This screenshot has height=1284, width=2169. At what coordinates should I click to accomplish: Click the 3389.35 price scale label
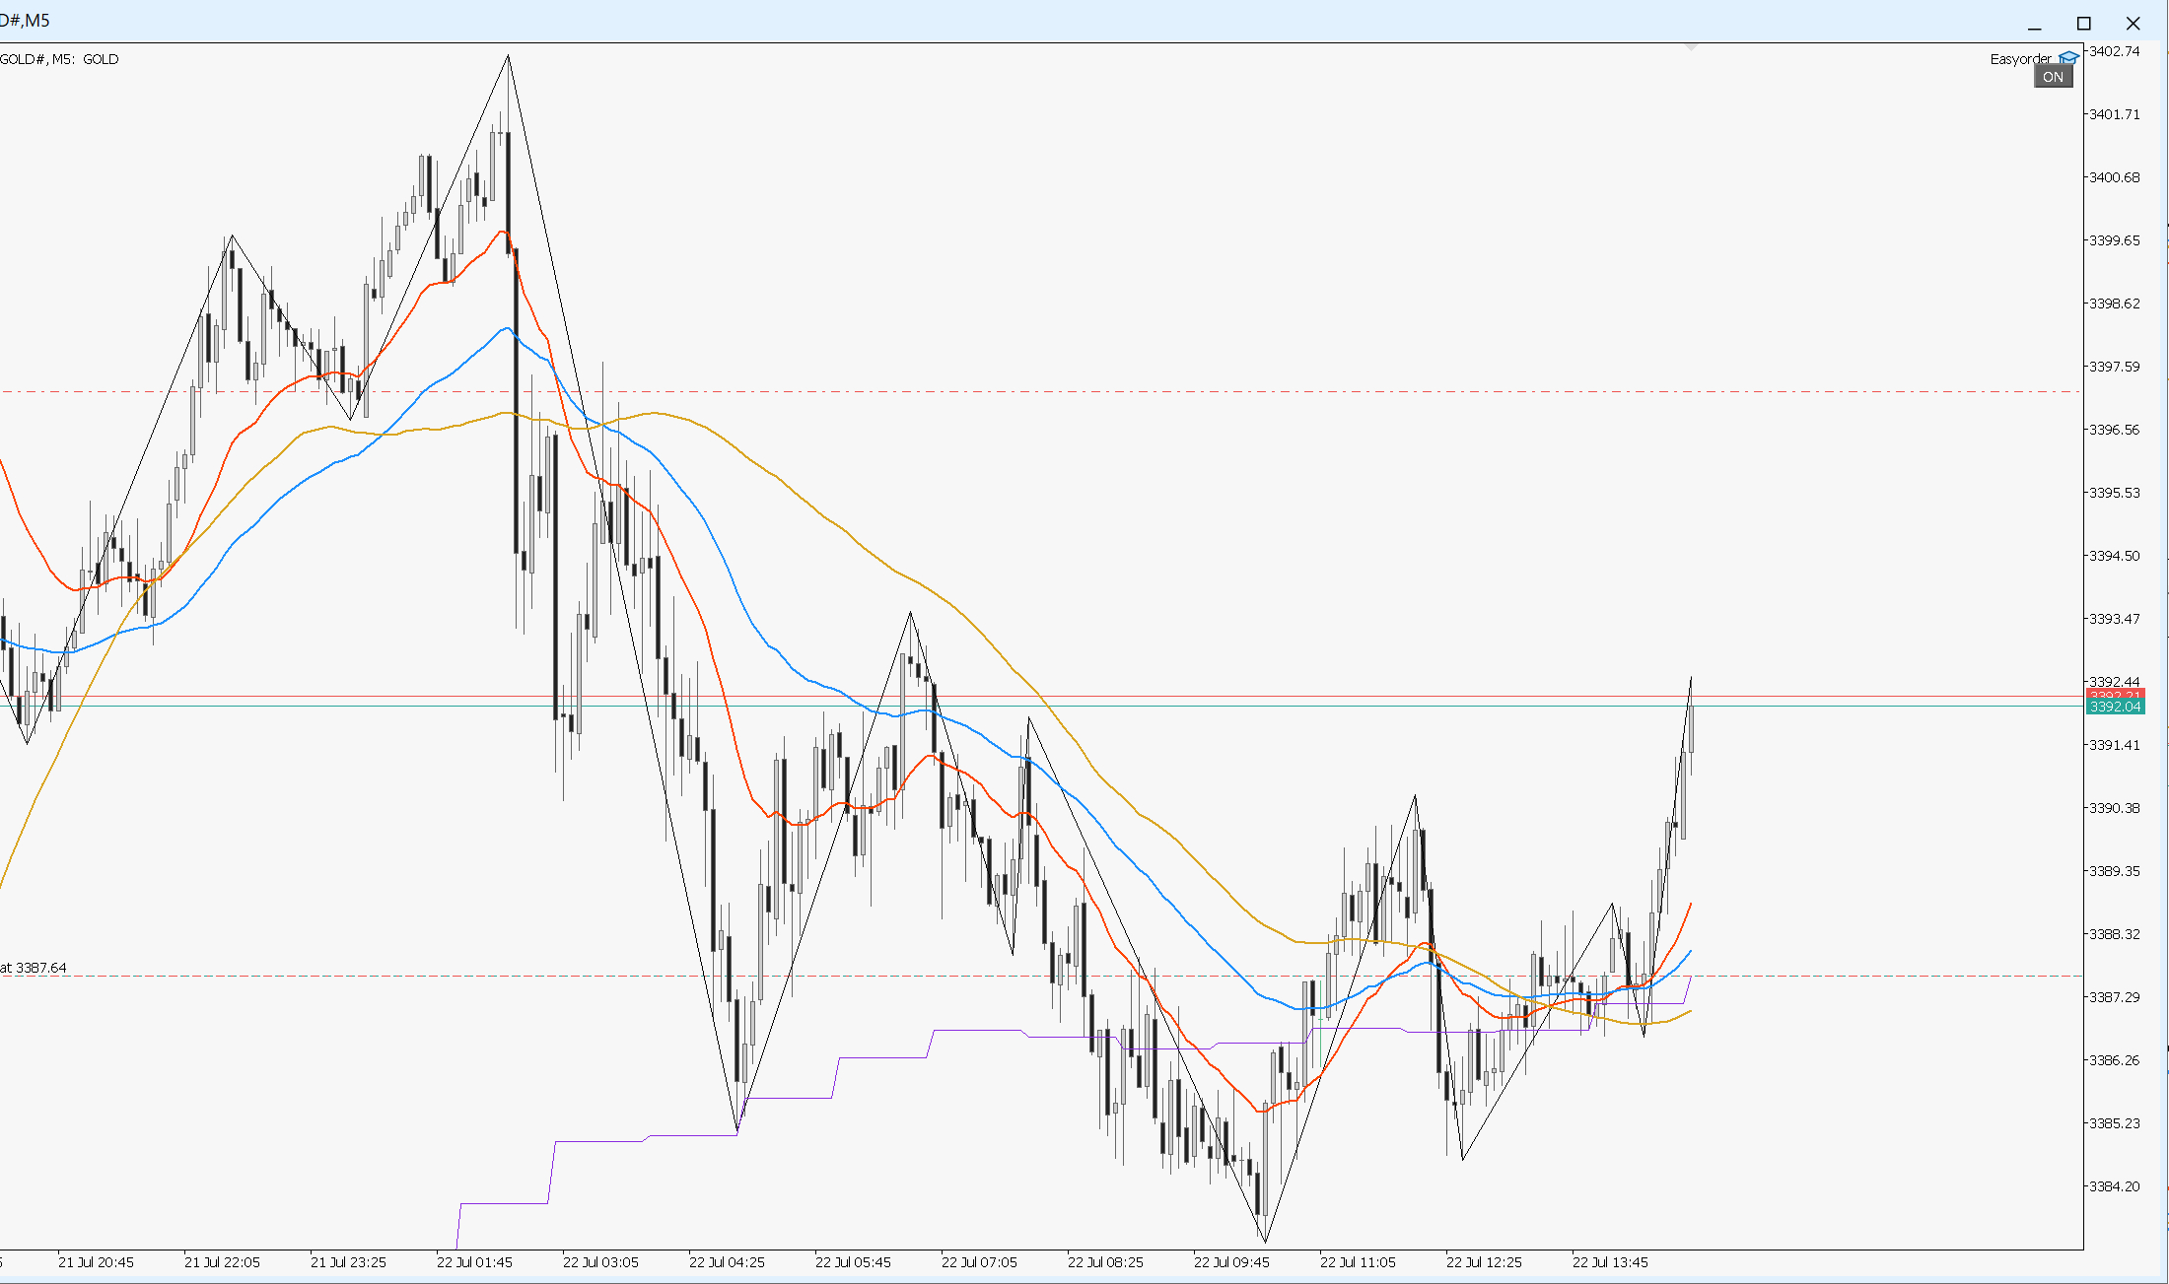(x=2115, y=871)
